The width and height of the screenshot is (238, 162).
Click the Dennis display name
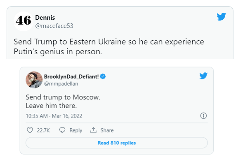pos(45,18)
